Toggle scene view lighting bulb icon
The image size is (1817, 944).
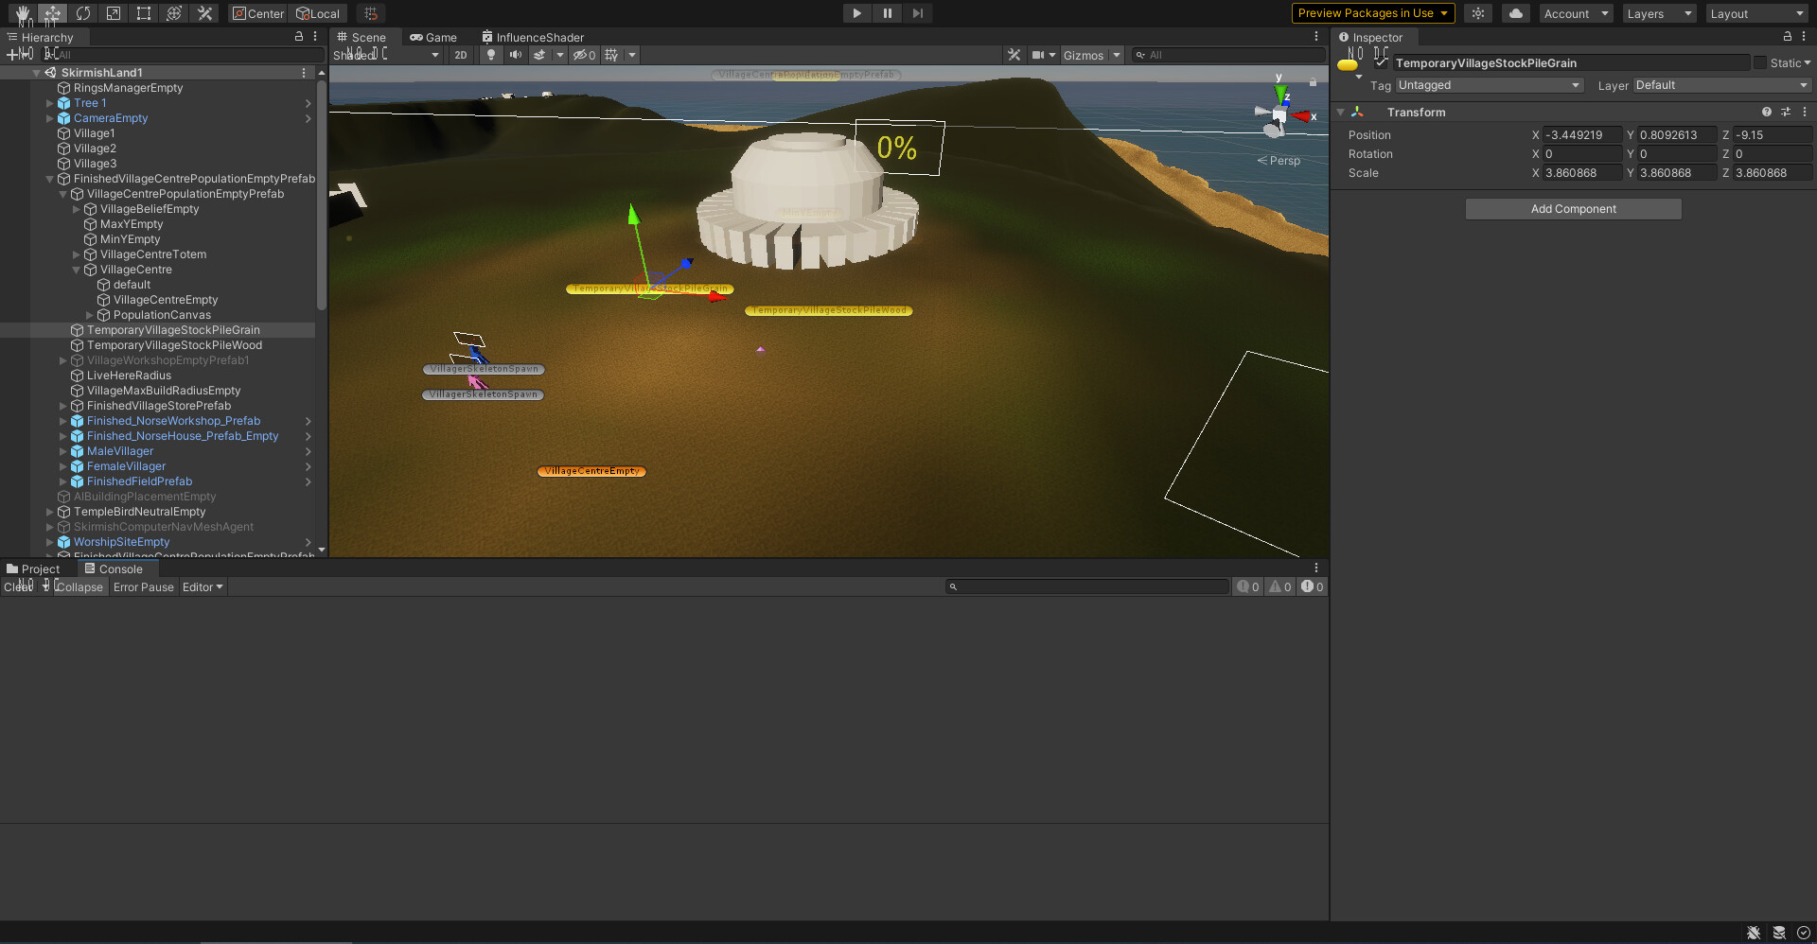click(x=491, y=55)
